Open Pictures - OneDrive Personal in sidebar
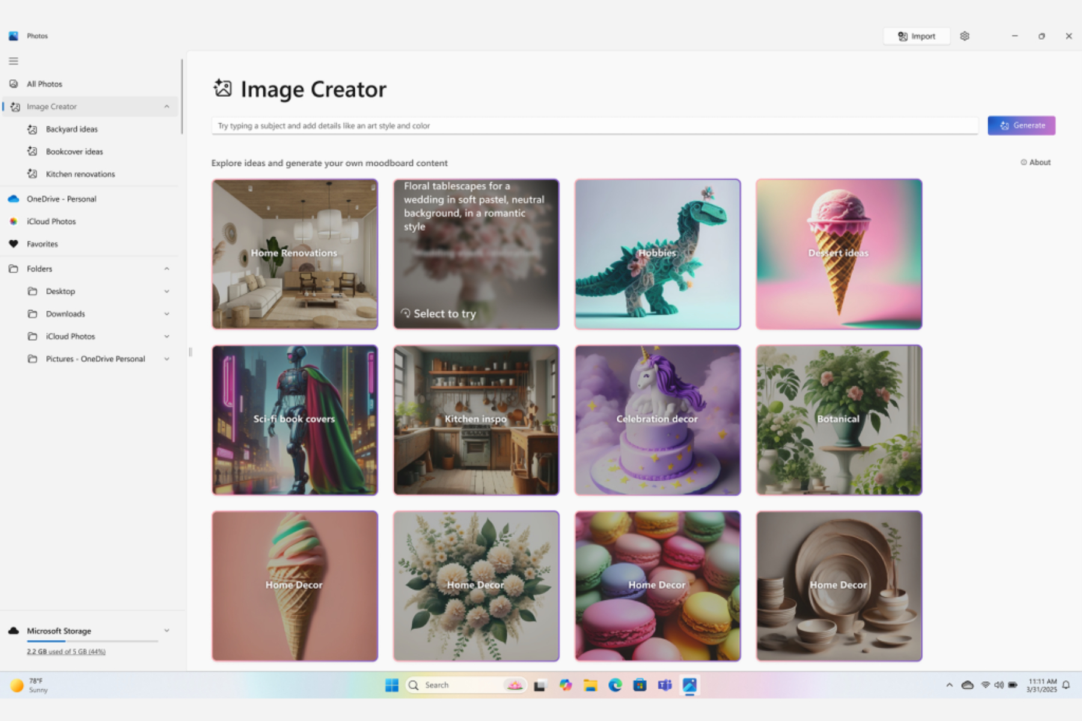This screenshot has width=1082, height=721. (95, 358)
